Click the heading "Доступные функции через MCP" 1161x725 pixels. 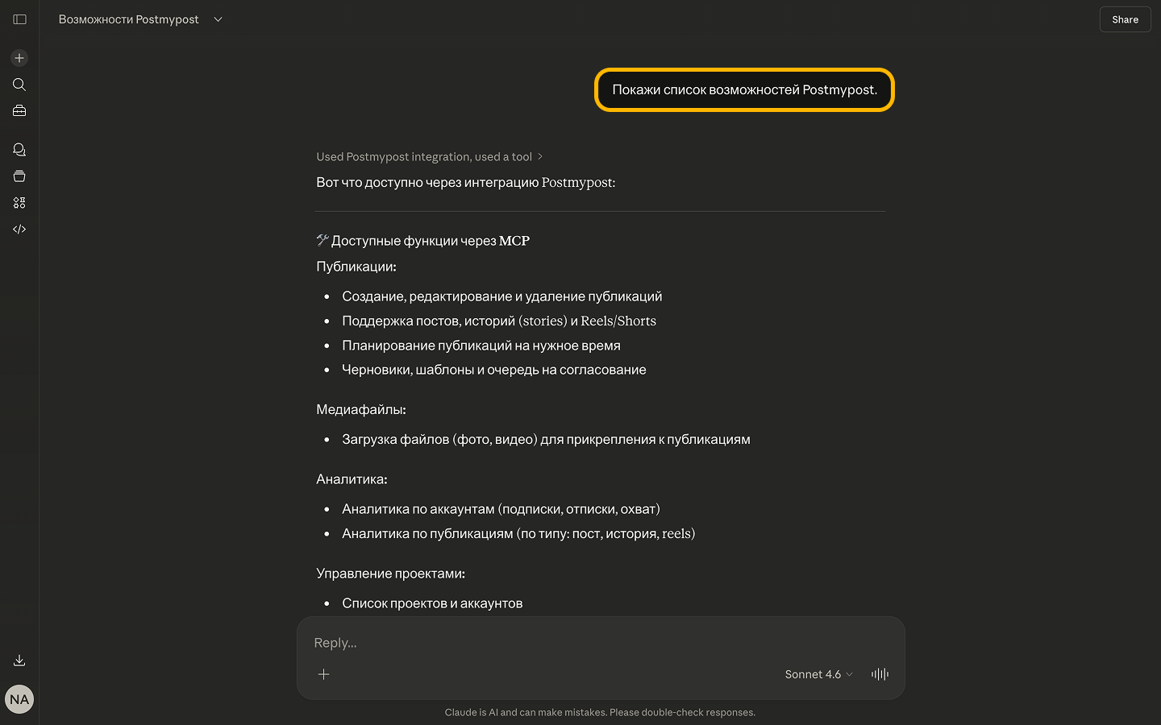pyautogui.click(x=430, y=241)
